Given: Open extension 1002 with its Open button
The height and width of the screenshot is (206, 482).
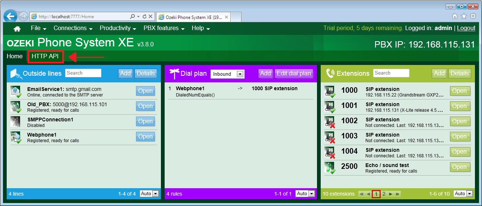Looking at the screenshot, I should pos(460,121).
